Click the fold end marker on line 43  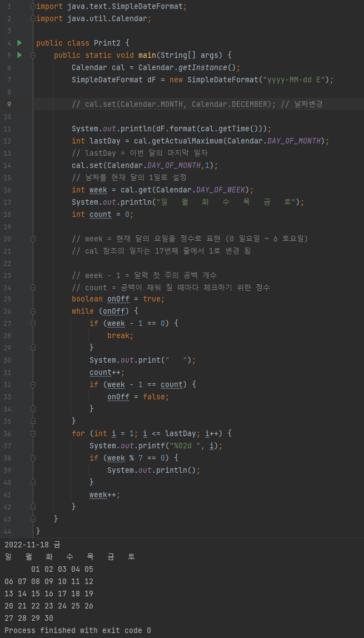pos(33,519)
